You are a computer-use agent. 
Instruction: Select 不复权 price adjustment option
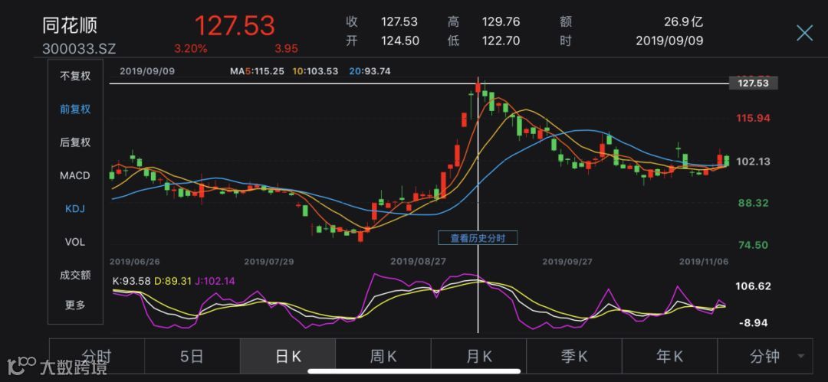click(x=75, y=76)
